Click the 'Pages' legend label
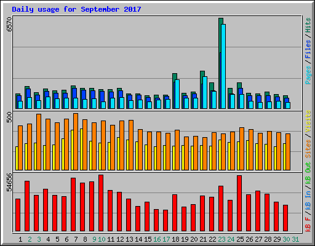315x246 pixels. [308, 75]
